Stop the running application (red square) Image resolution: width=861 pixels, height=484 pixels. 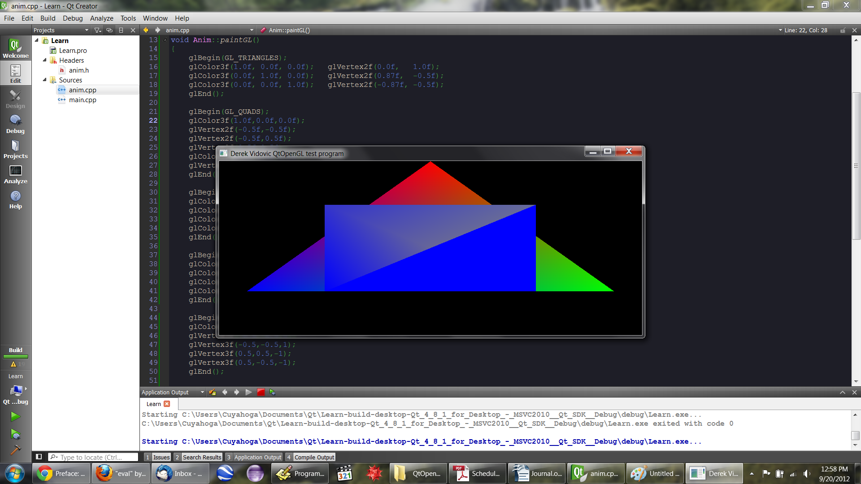261,392
